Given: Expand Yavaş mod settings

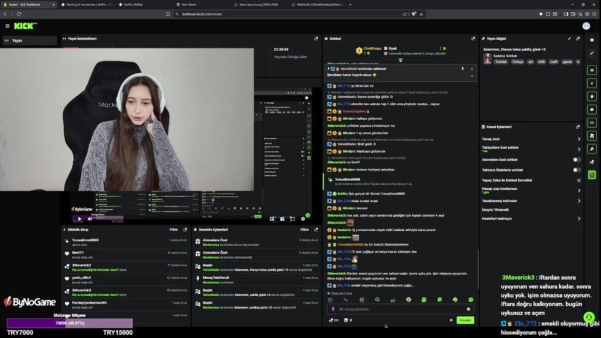Looking at the screenshot, I should point(579,139).
